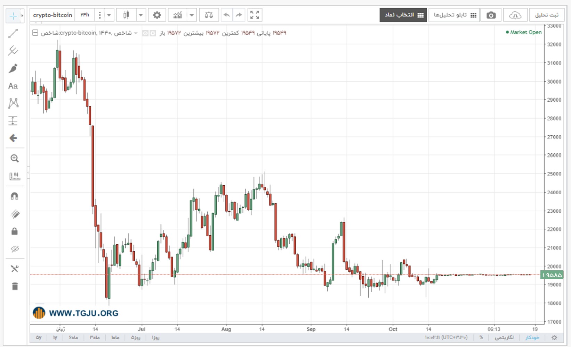
Task: Click the cloud save icon
Action: click(x=515, y=15)
